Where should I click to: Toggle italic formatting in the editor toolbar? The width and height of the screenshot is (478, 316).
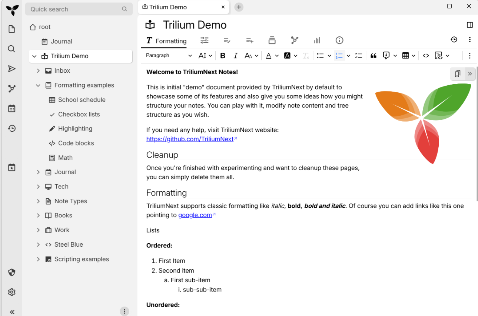point(235,55)
